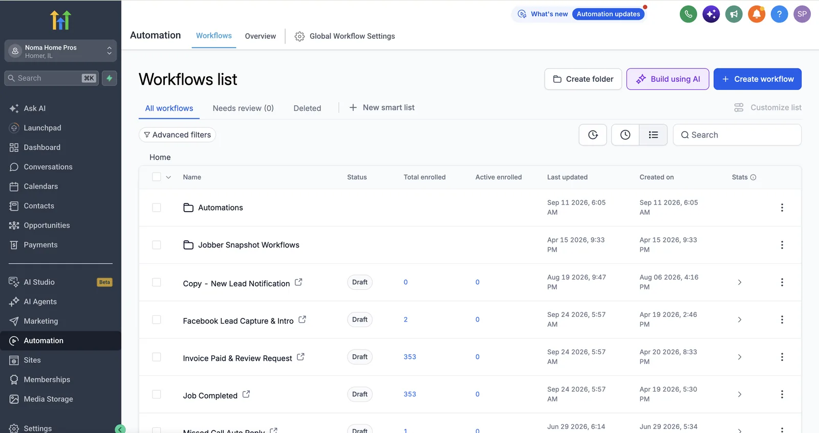The height and width of the screenshot is (433, 819).
Task: Expand stats chevron for Facebook Lead Capture & Intro
Action: coord(740,320)
